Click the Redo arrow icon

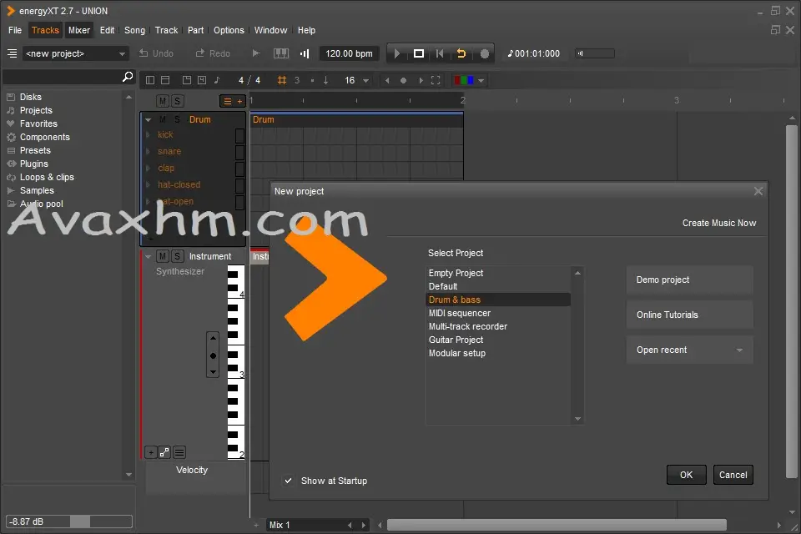click(x=199, y=53)
